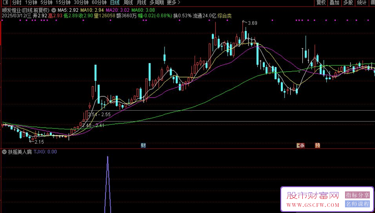Click the TJXG: 0.00 indicator value
Image resolution: width=375 pixels, height=213 pixels.
click(x=45, y=152)
